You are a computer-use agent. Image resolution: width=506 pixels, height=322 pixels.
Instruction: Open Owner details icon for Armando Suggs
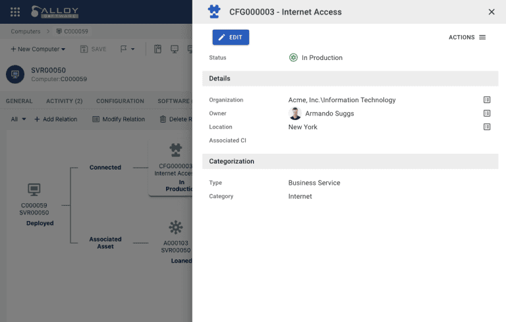coord(487,113)
